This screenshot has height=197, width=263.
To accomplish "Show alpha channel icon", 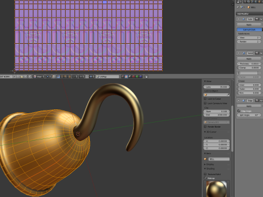I will pyautogui.click(x=130, y=77).
